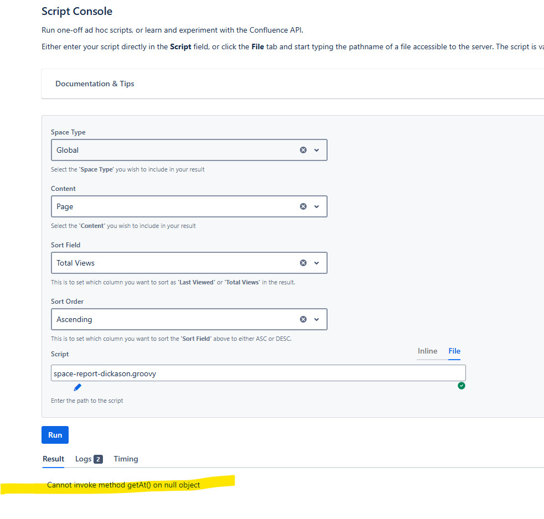Image resolution: width=544 pixels, height=519 pixels.
Task: Click the Sort Order field label
Action: 67,302
